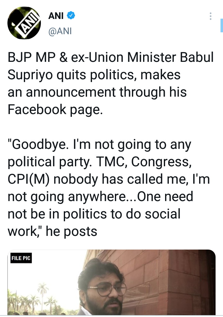
Task: Click "CPI(M)" in the tweet text
Action: pos(27,180)
